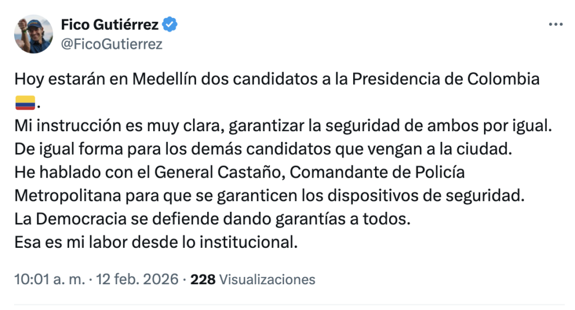This screenshot has width=575, height=310.
Task: Click the blue verified badge
Action: click(x=170, y=25)
